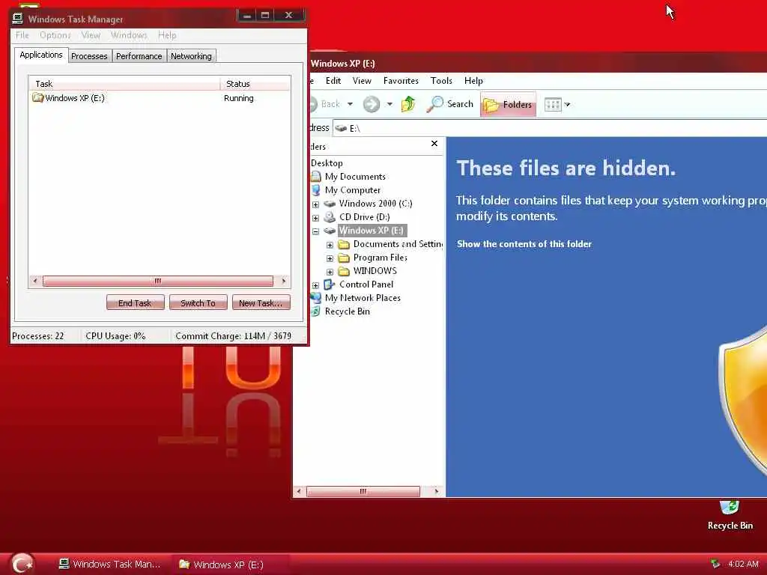Expand CD Drive (D:) tree node
This screenshot has height=575, width=767.
(315, 218)
